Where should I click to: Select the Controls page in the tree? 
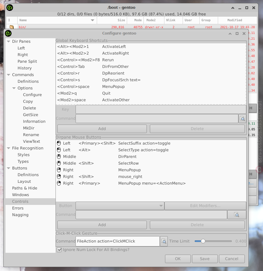(x=20, y=202)
